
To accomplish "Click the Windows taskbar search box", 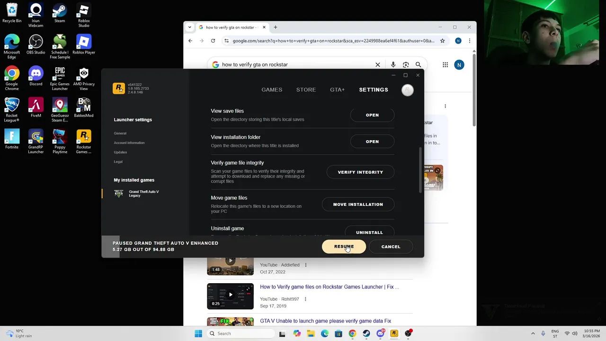I will [x=241, y=333].
